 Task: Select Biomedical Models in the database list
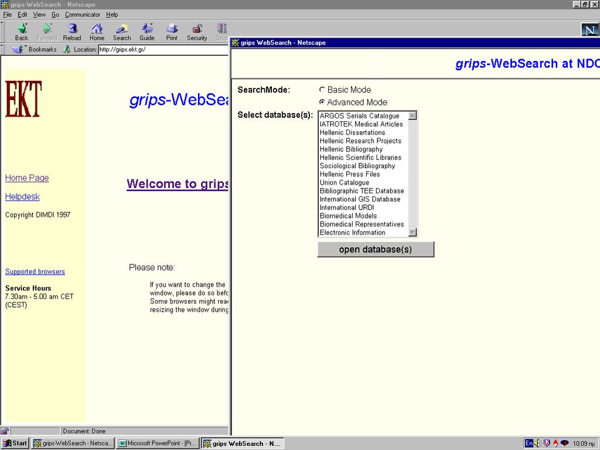coord(348,216)
